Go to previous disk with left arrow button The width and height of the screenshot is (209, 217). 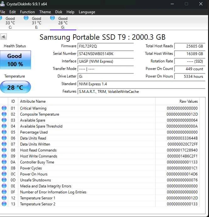(x=3, y=37)
